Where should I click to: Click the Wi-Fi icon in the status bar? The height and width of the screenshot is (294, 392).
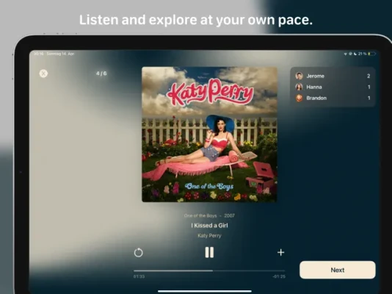coord(346,54)
